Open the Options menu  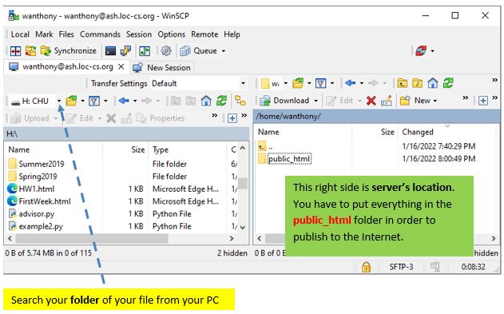171,34
